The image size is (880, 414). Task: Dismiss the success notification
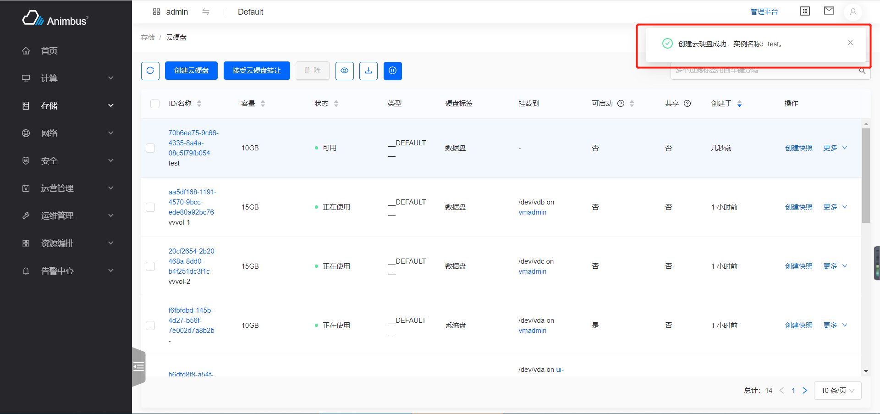click(x=850, y=43)
